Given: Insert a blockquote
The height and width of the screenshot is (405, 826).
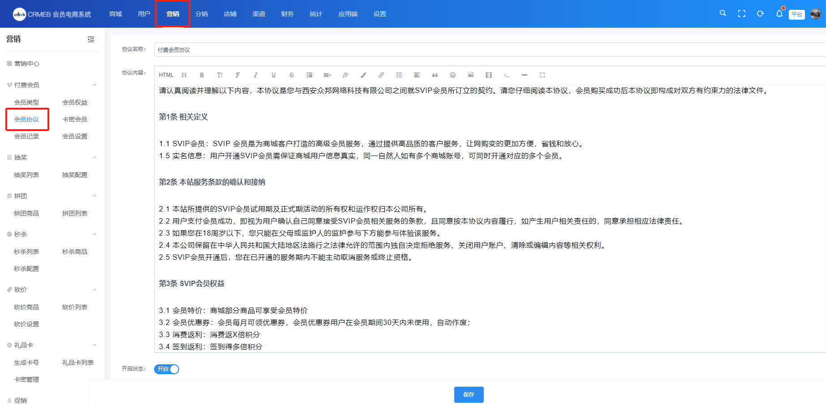Looking at the screenshot, I should (x=435, y=75).
